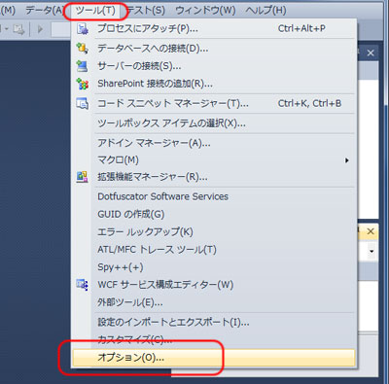This screenshot has height=384, width=389.
Task: Open 外部ツール(E)... dialog
Action: [130, 302]
